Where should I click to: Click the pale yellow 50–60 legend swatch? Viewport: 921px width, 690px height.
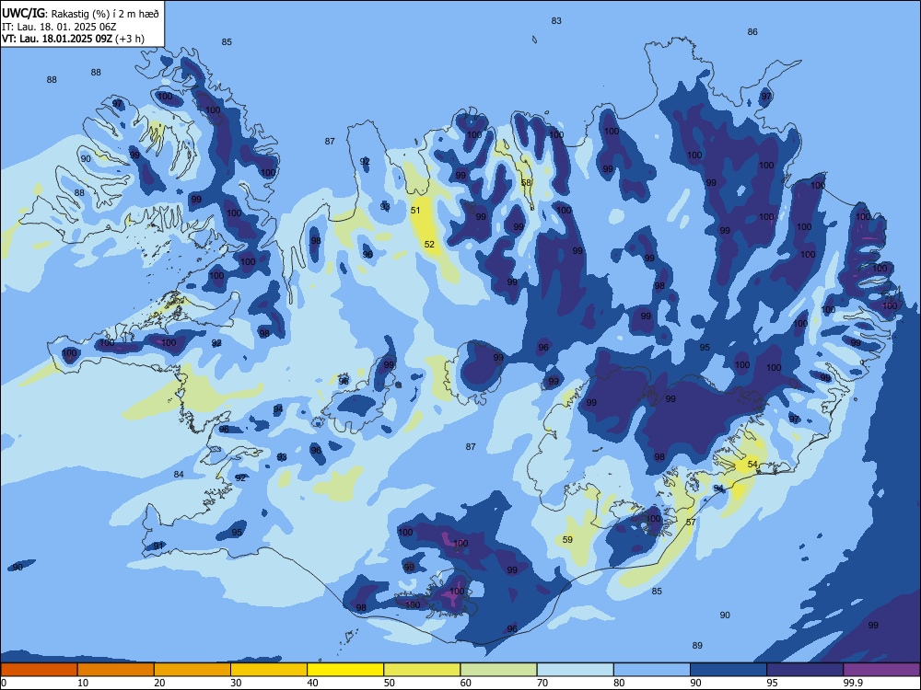point(422,670)
